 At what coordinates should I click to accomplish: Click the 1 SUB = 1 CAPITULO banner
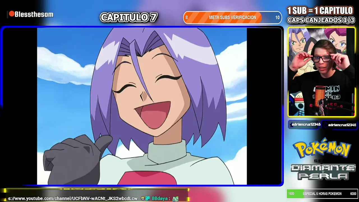click(320, 11)
